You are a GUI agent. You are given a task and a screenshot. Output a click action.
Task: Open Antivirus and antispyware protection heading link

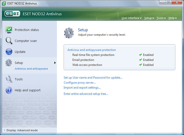(x=92, y=50)
